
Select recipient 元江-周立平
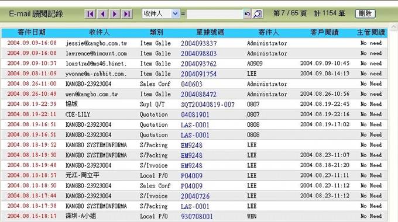click(83, 175)
